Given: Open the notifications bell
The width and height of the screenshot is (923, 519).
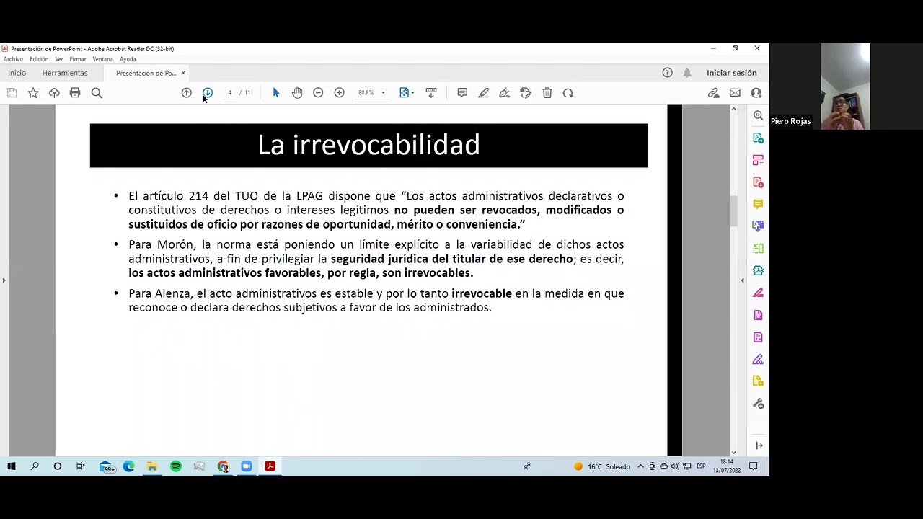Looking at the screenshot, I should click(x=687, y=73).
